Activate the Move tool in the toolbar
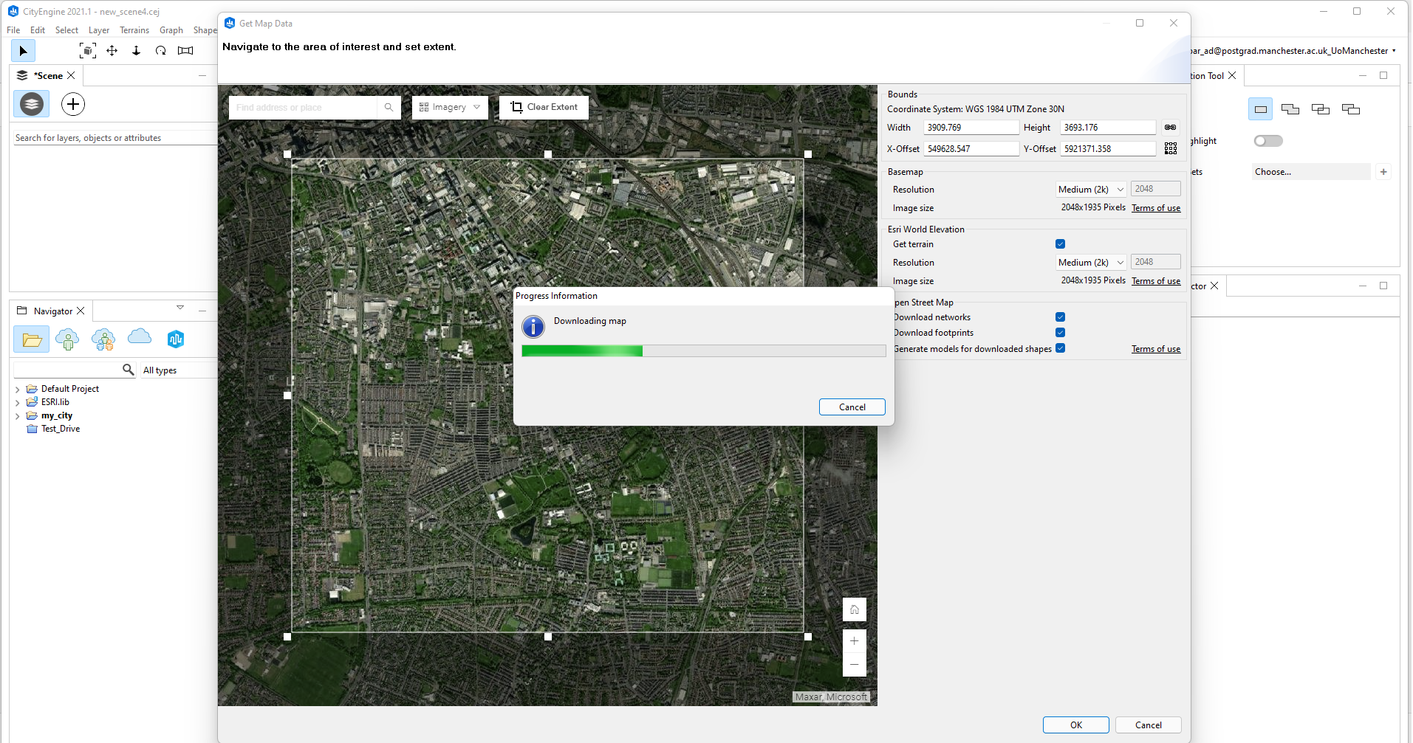 (112, 50)
